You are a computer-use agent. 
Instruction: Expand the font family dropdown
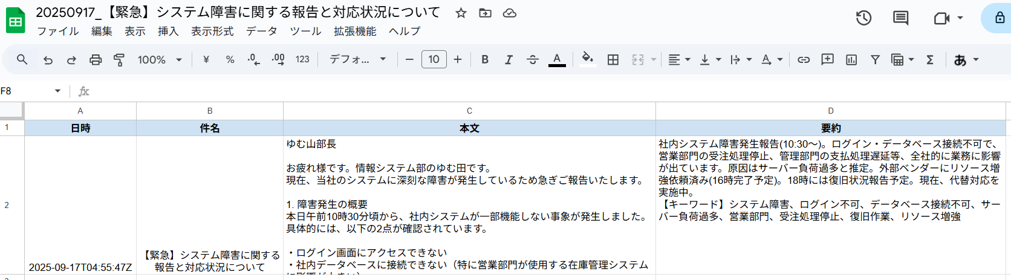[357, 59]
